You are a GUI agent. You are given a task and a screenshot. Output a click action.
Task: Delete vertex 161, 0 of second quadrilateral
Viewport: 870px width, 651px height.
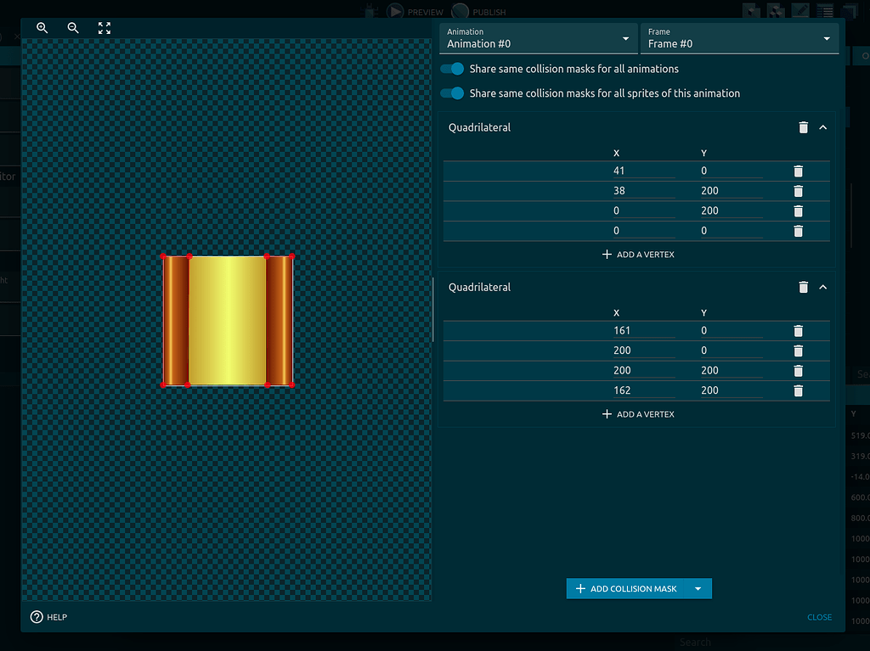[x=798, y=330]
